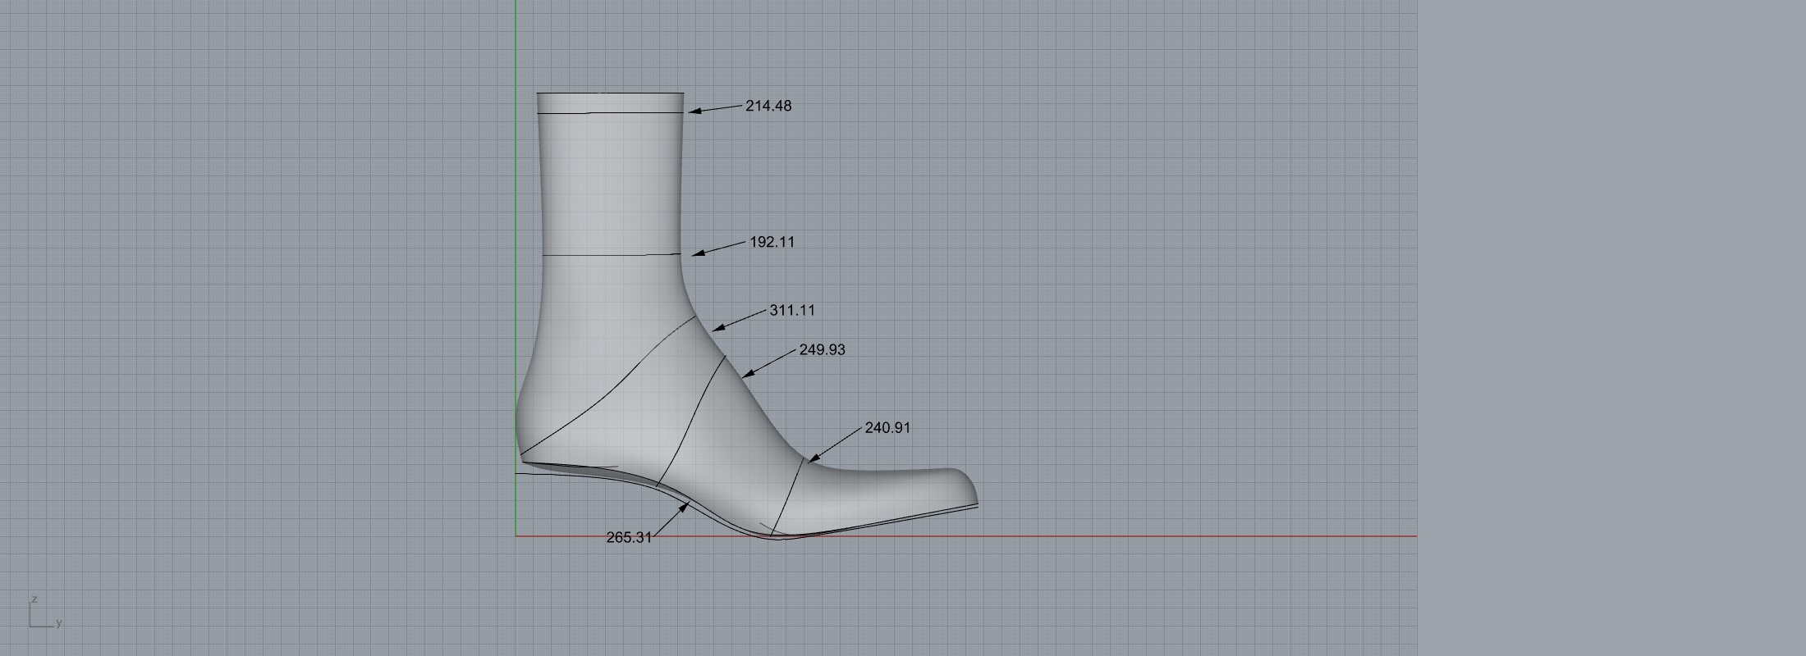Select the 214.48 dimension text
This screenshot has width=1806, height=656.
pos(768,107)
